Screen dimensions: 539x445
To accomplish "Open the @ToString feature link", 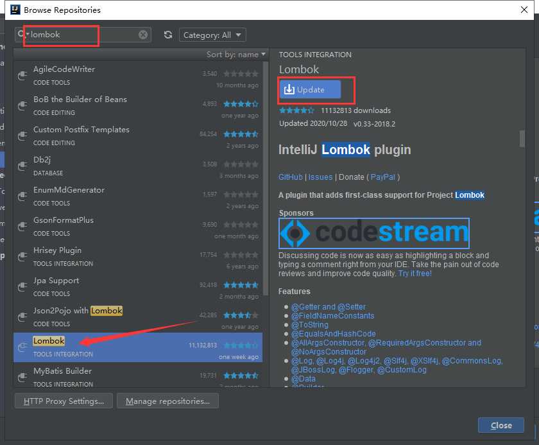I will point(310,325).
